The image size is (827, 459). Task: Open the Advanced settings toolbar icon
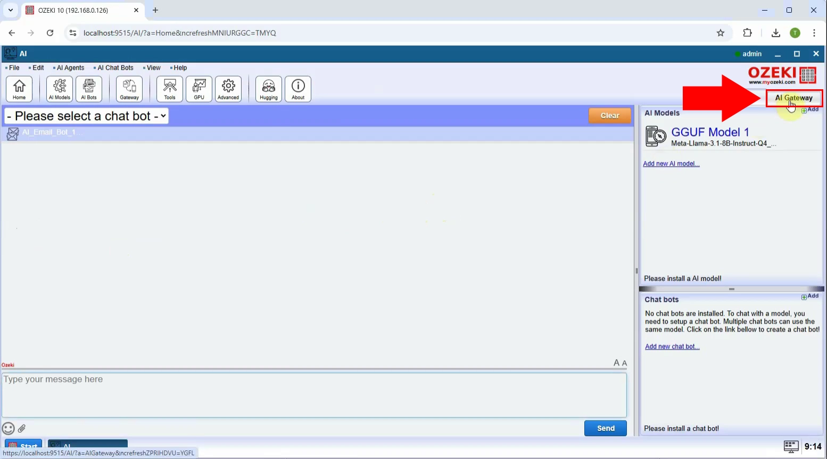[228, 89]
